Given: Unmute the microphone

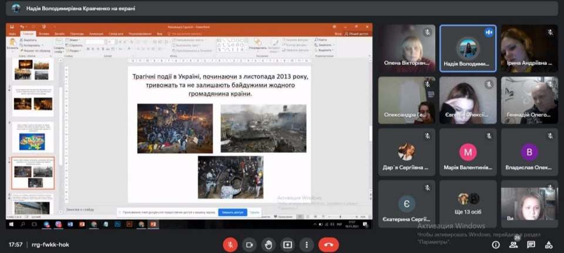Looking at the screenshot, I should pos(231,244).
